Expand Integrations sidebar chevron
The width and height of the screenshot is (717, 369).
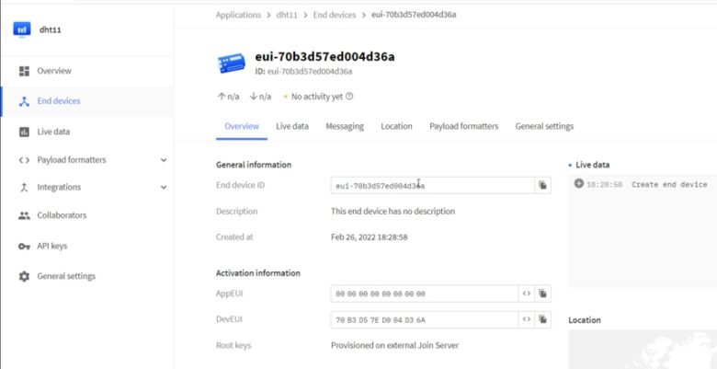164,187
